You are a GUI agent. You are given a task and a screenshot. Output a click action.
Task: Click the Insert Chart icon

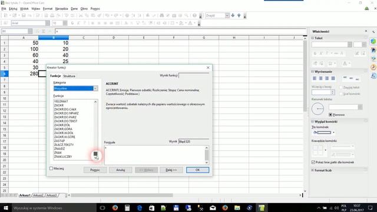tap(148, 15)
